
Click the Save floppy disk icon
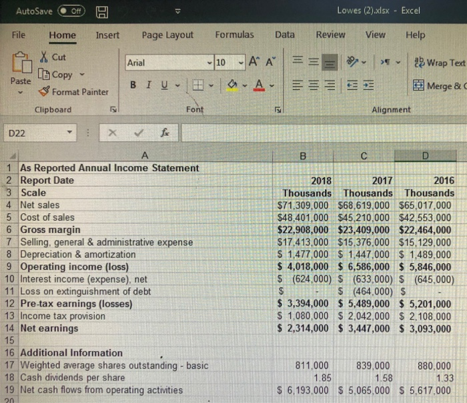coord(102,13)
